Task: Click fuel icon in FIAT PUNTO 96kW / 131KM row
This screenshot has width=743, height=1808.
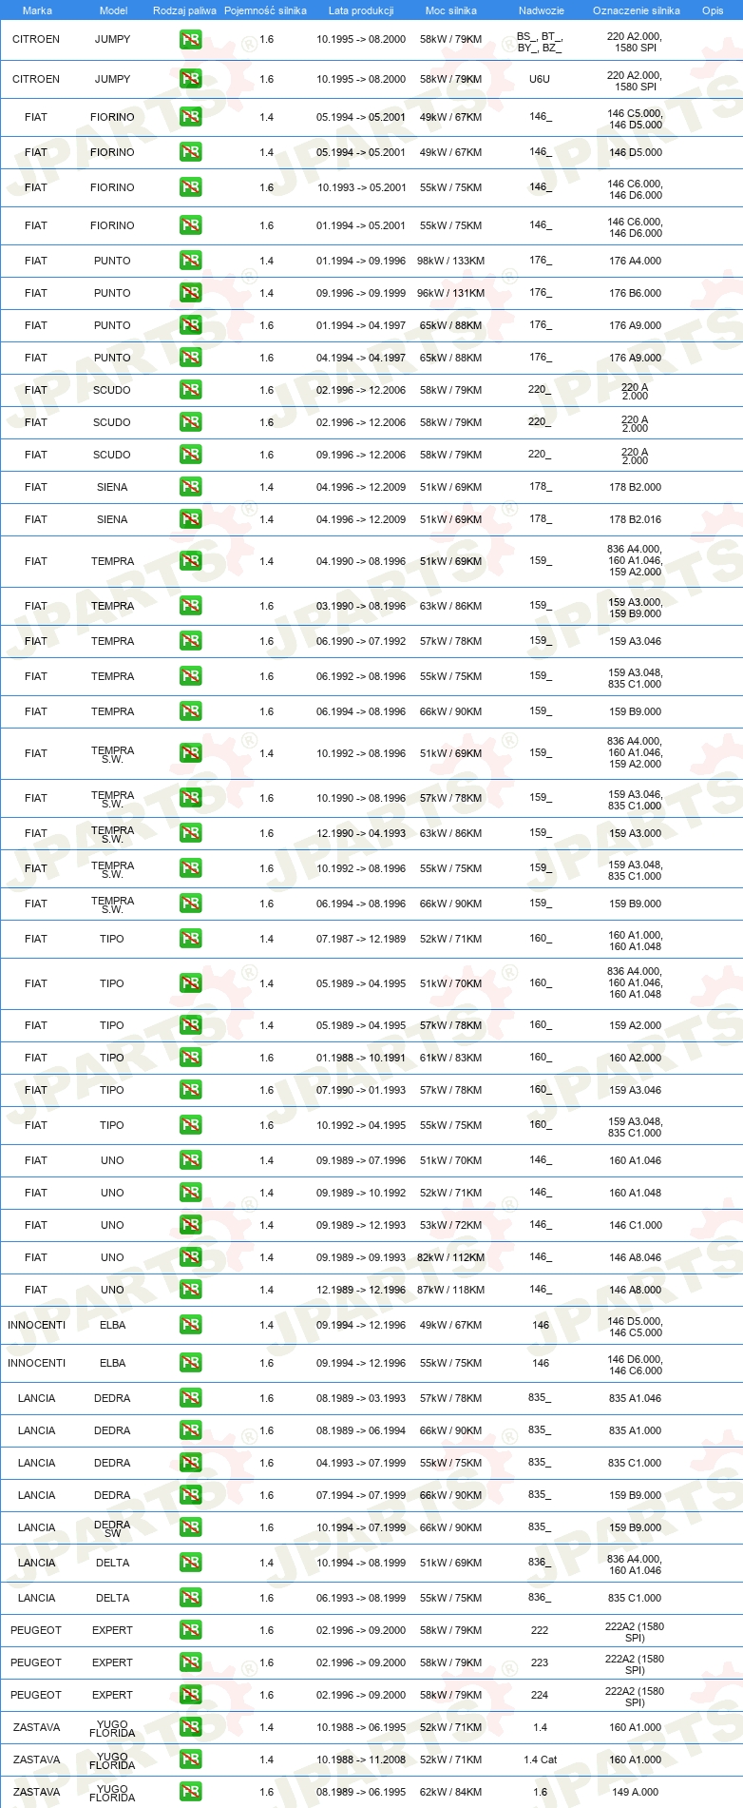Action: click(x=190, y=293)
